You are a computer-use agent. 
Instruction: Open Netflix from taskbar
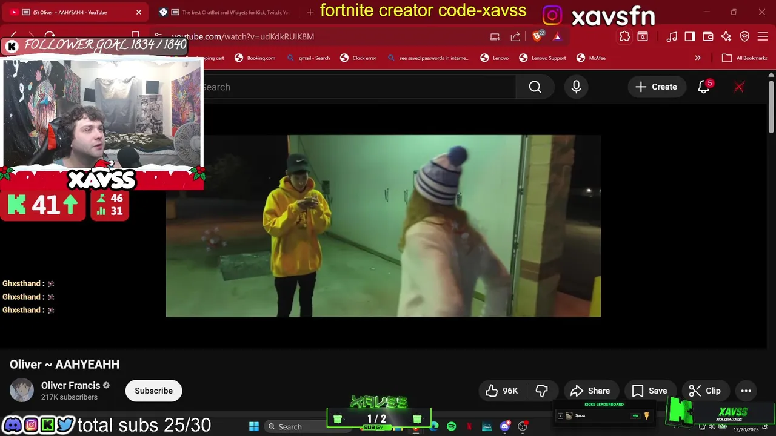tap(469, 426)
